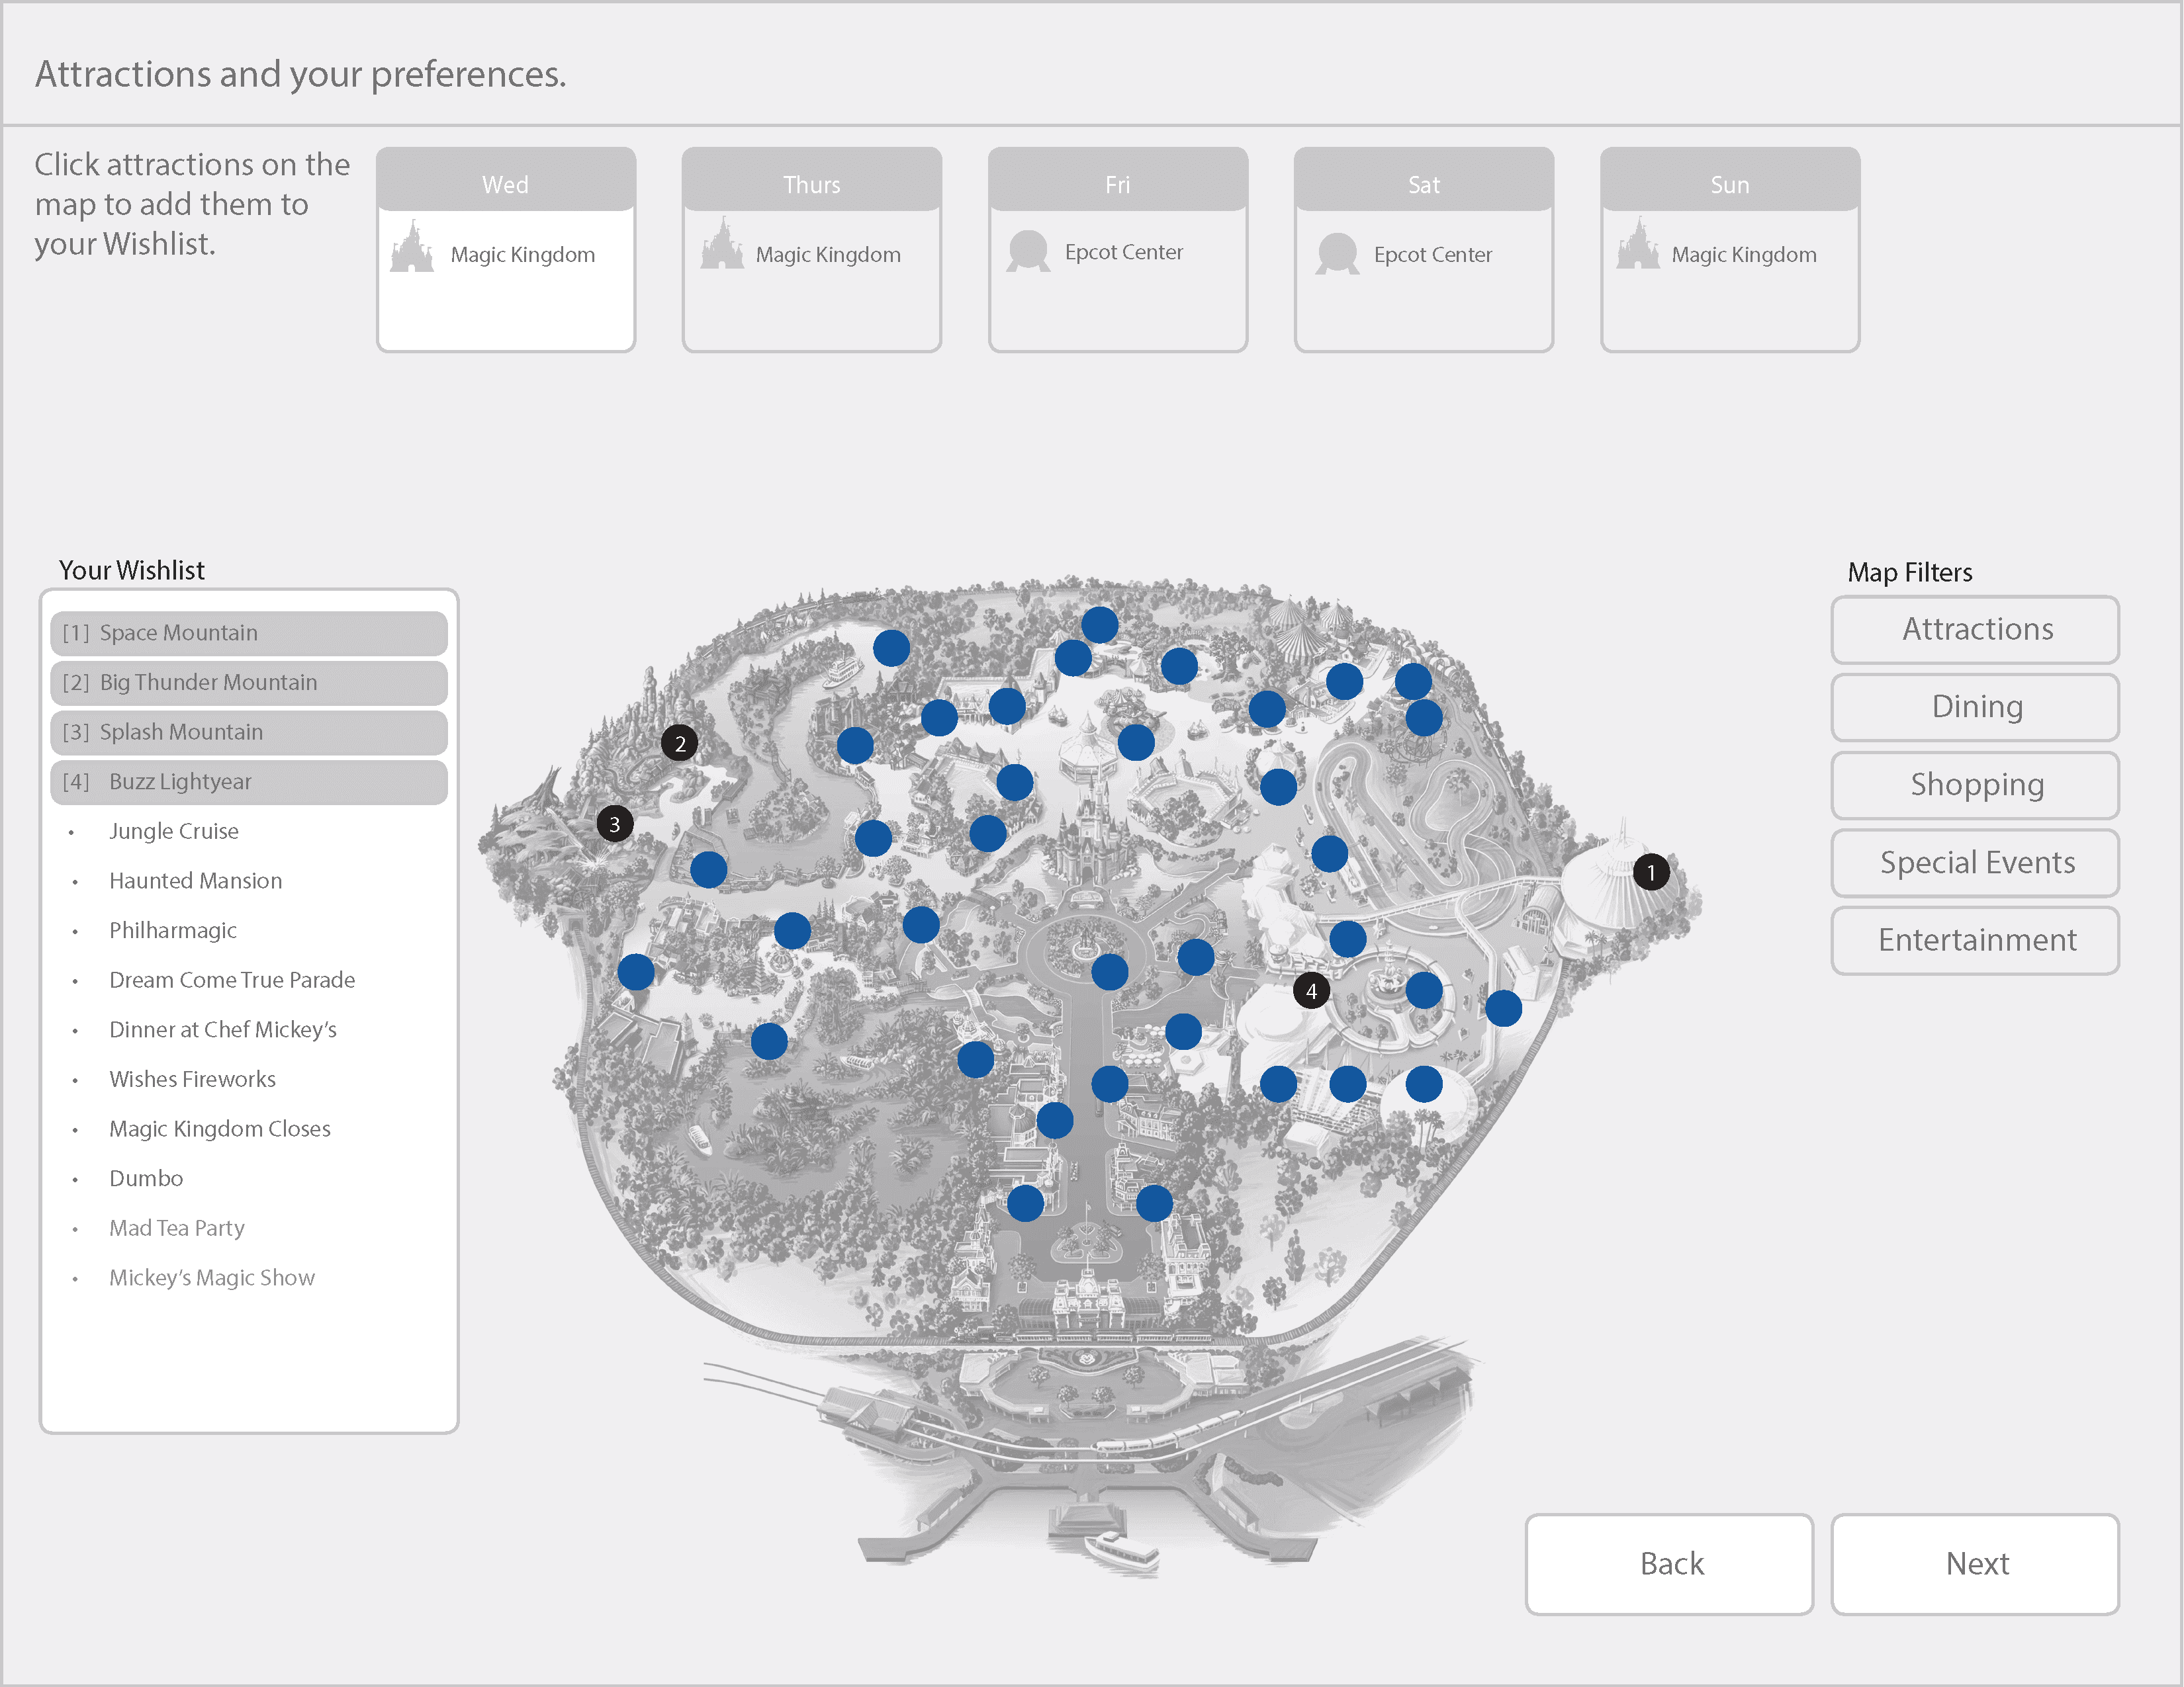Click map marker number 1
The height and width of the screenshot is (1687, 2184).
1651,873
